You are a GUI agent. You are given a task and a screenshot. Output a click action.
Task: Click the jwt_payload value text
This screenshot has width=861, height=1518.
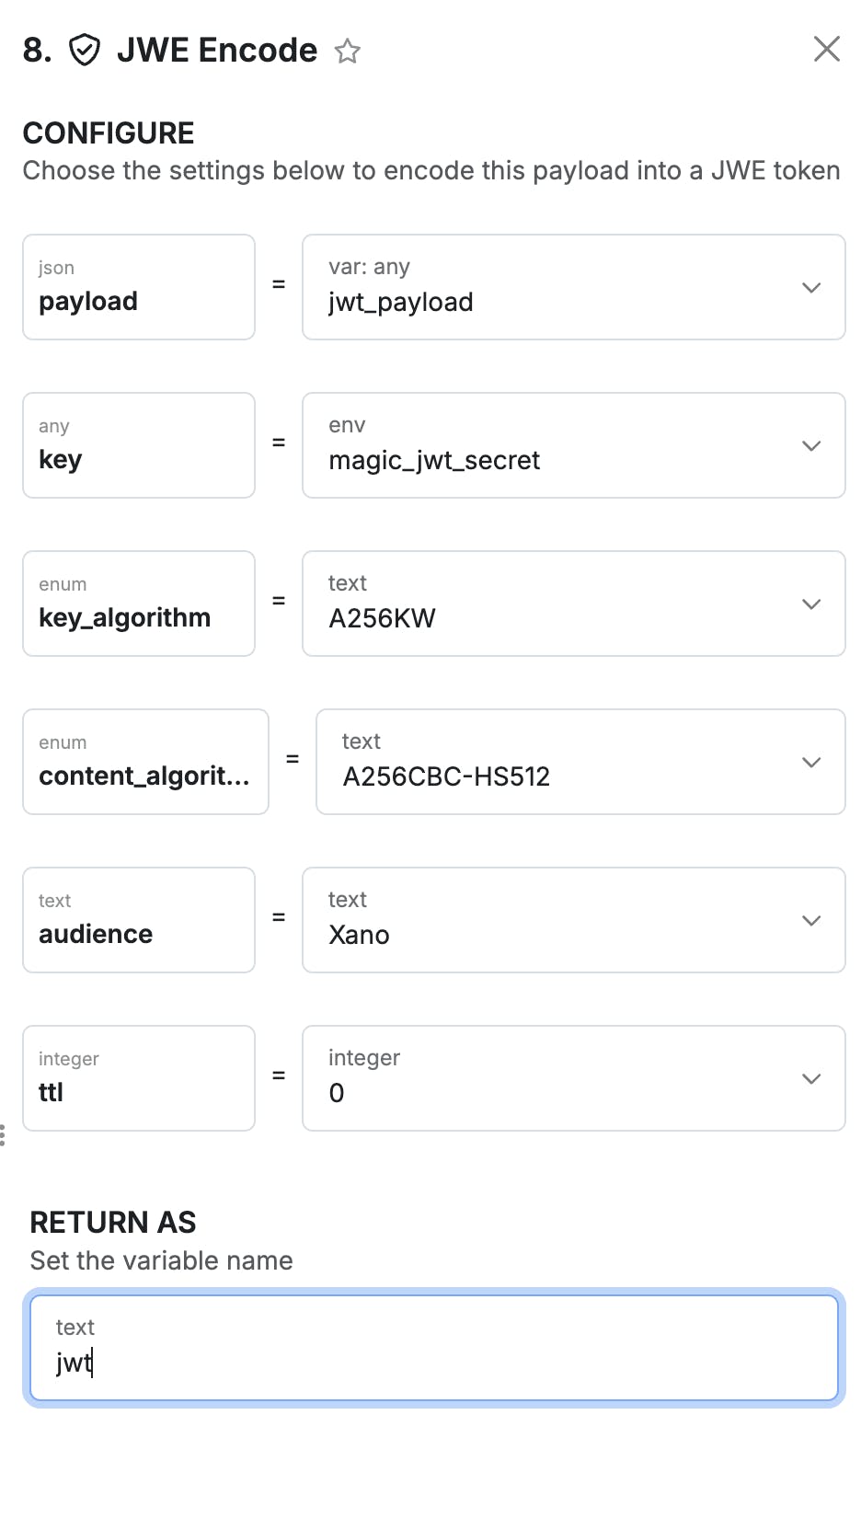401,303
